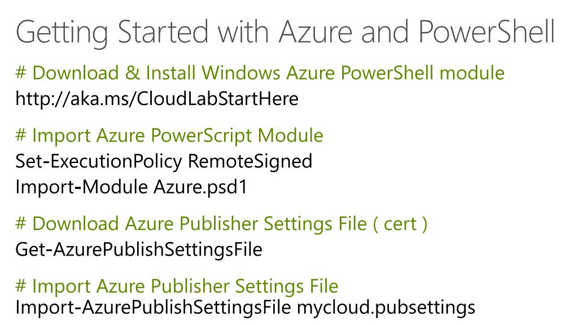Select the Azure.psd1 file name
This screenshot has height=325, width=578.
(x=200, y=187)
